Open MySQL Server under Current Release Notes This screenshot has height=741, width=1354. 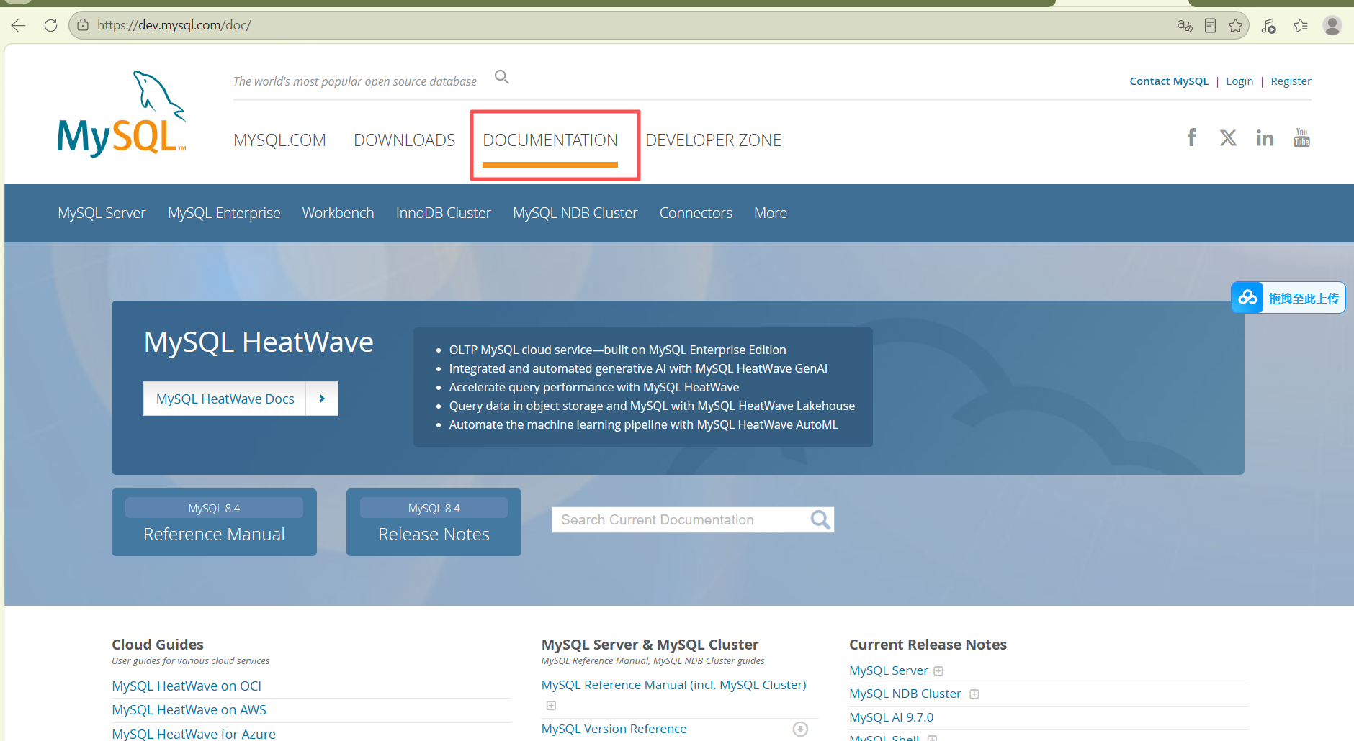pyautogui.click(x=889, y=670)
